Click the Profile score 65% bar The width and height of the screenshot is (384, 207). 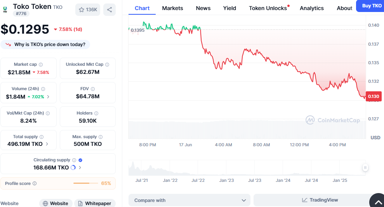click(86, 183)
